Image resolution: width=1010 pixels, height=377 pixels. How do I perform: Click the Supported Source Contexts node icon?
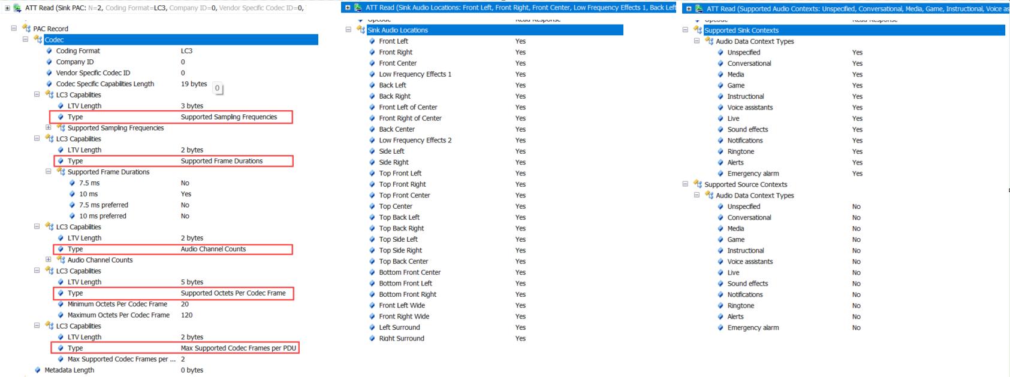(697, 184)
